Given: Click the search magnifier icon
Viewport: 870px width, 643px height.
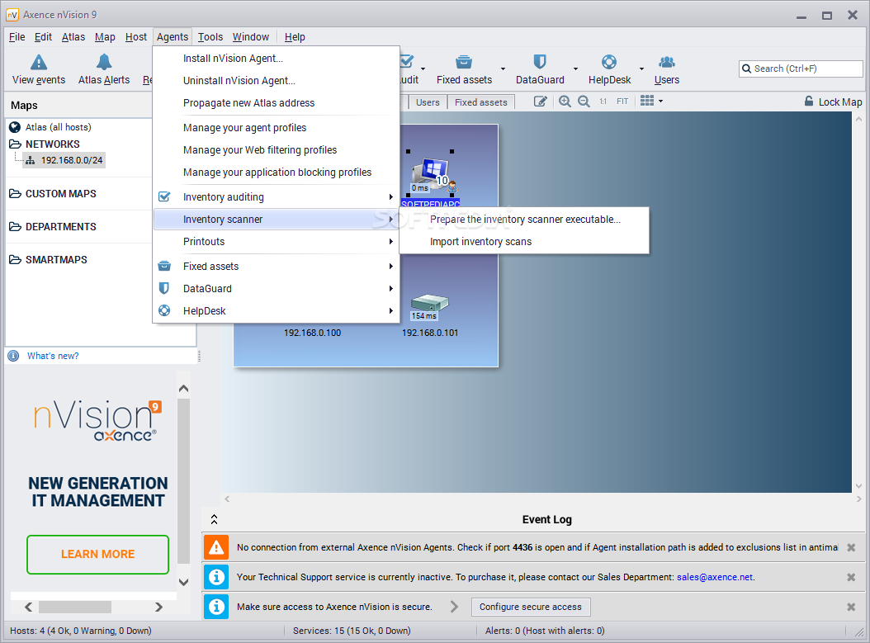Looking at the screenshot, I should coord(747,69).
